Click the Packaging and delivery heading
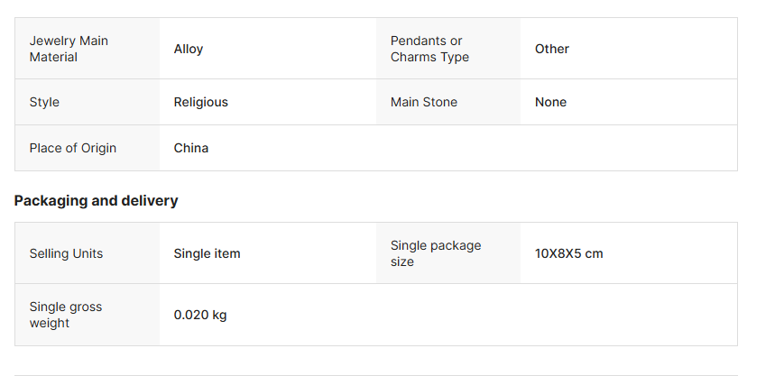 tap(96, 200)
